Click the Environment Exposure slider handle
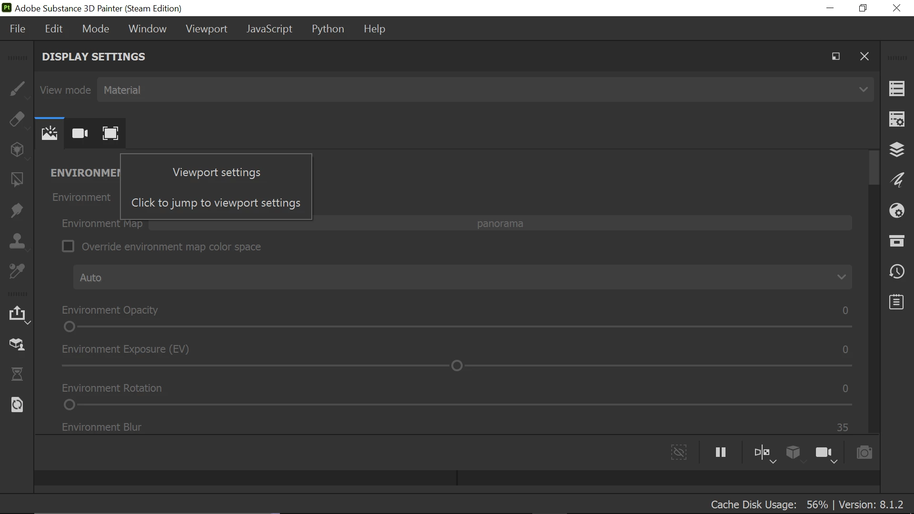Viewport: 914px width, 514px height. pyautogui.click(x=457, y=366)
